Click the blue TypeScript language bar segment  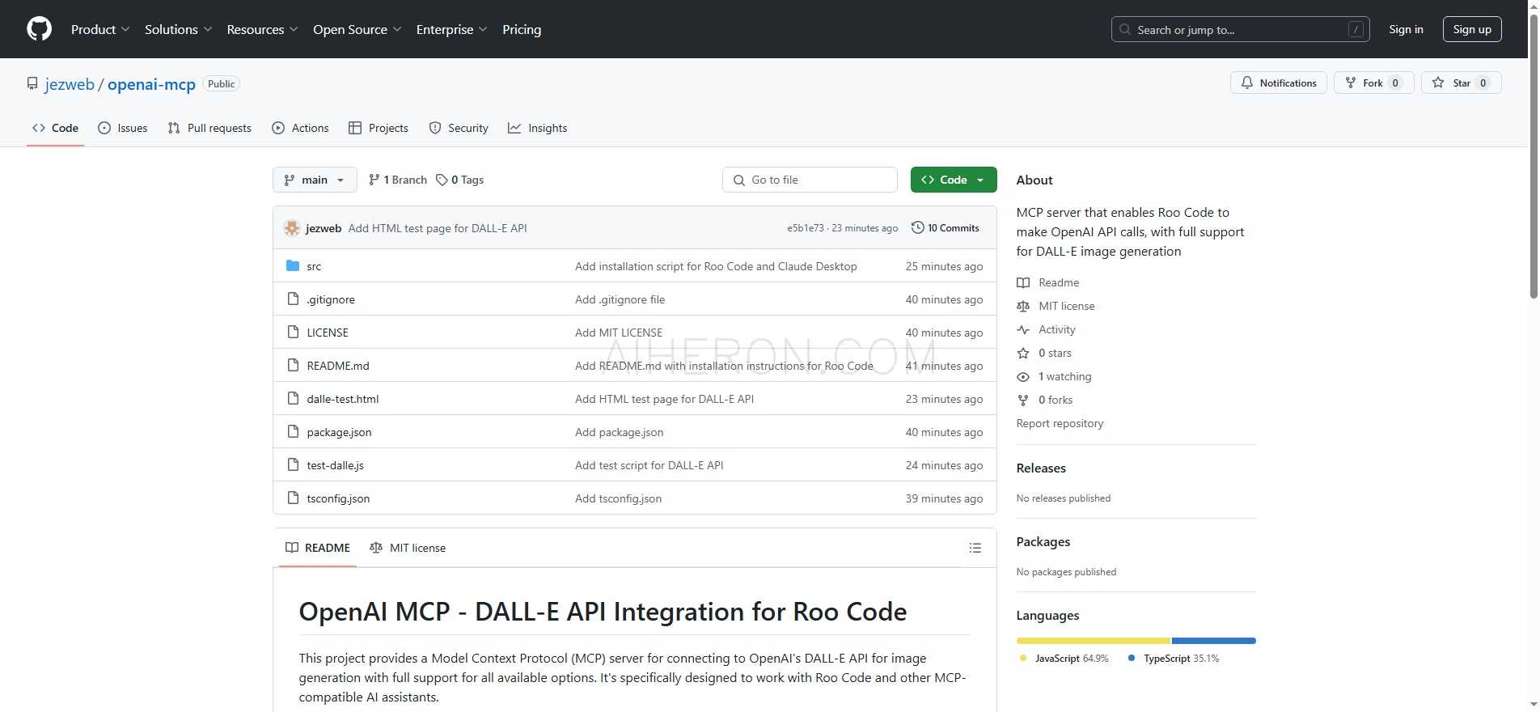pyautogui.click(x=1214, y=641)
